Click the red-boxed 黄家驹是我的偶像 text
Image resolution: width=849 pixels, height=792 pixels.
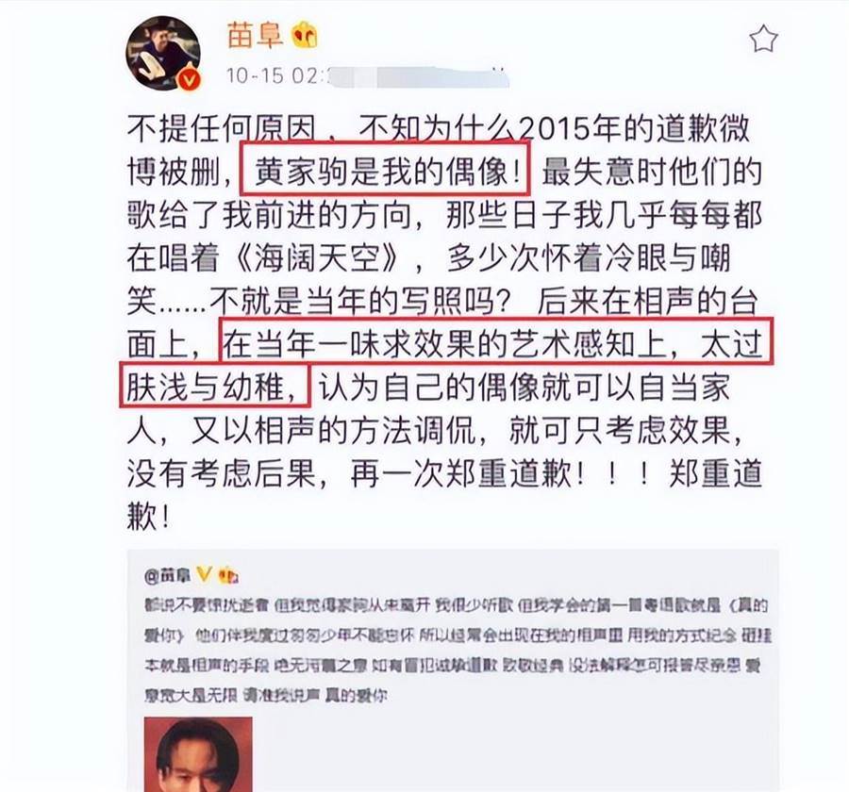point(385,170)
